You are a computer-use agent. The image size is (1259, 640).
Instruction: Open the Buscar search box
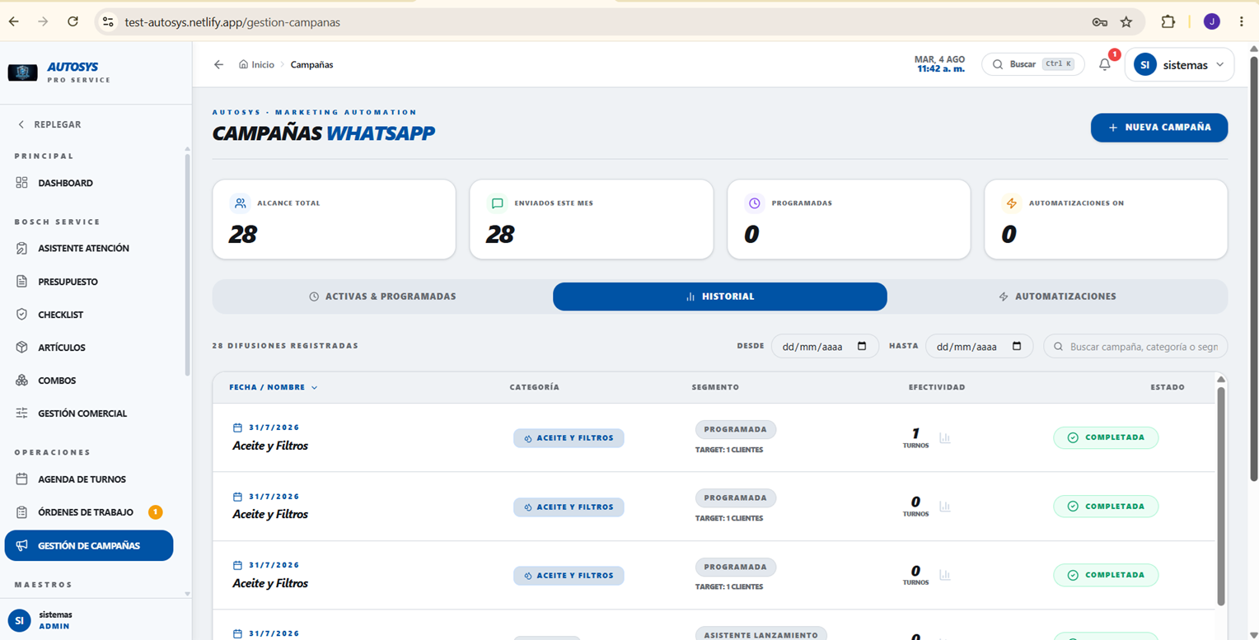click(1033, 64)
